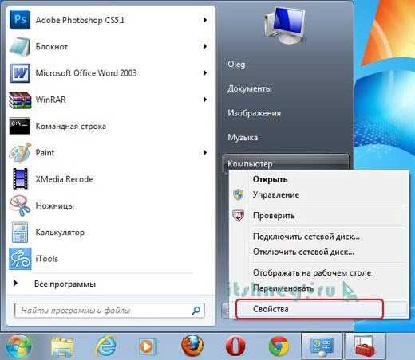Click the Paint palette icon

[20, 153]
